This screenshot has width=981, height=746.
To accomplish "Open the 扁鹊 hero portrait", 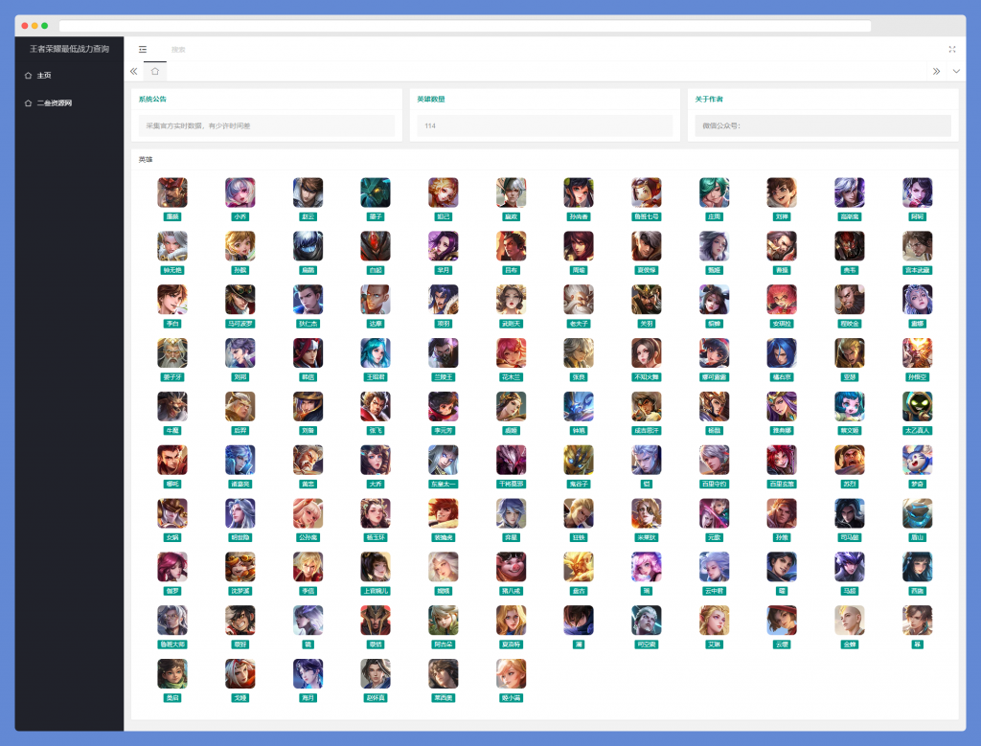I will pyautogui.click(x=308, y=246).
